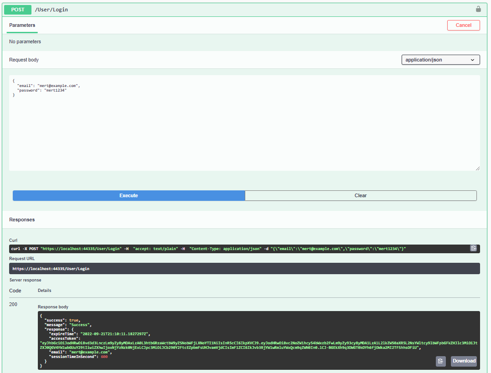This screenshot has width=491, height=373.
Task: Open the authorization padlock icon
Action: (x=478, y=9)
